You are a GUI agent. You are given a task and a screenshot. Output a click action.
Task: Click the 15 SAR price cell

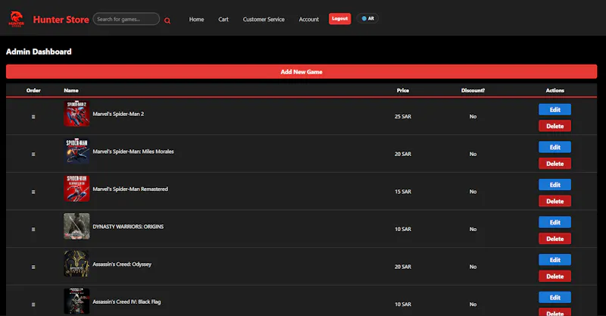tap(403, 192)
